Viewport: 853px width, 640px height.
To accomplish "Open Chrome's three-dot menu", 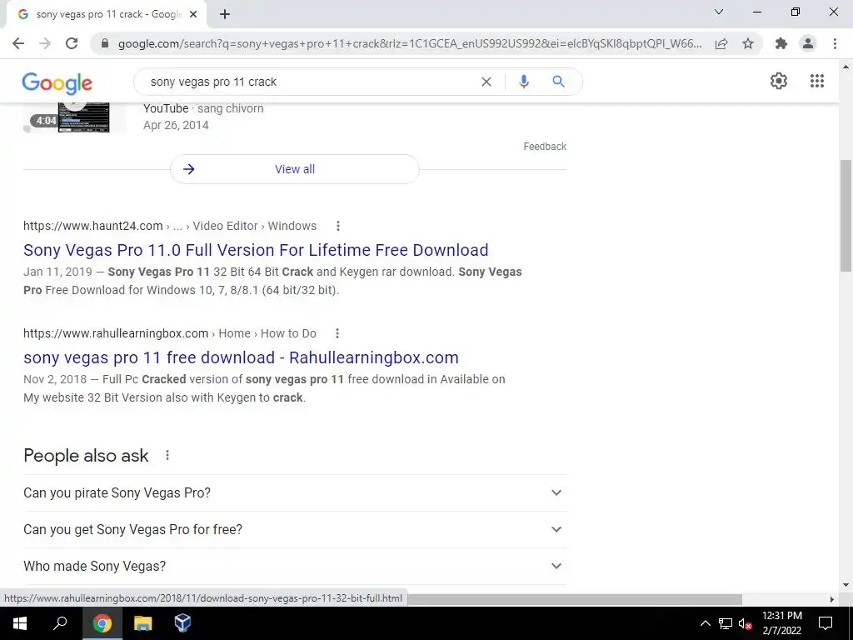I will click(x=835, y=43).
